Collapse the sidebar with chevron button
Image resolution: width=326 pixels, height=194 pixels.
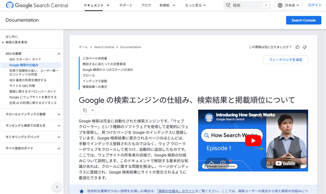(x=57, y=187)
